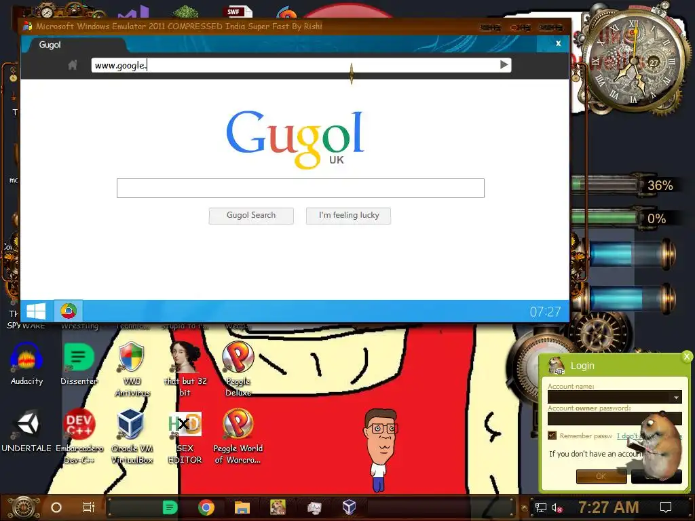The height and width of the screenshot is (521, 695).
Task: Click the Account owner password field
Action: (x=614, y=419)
